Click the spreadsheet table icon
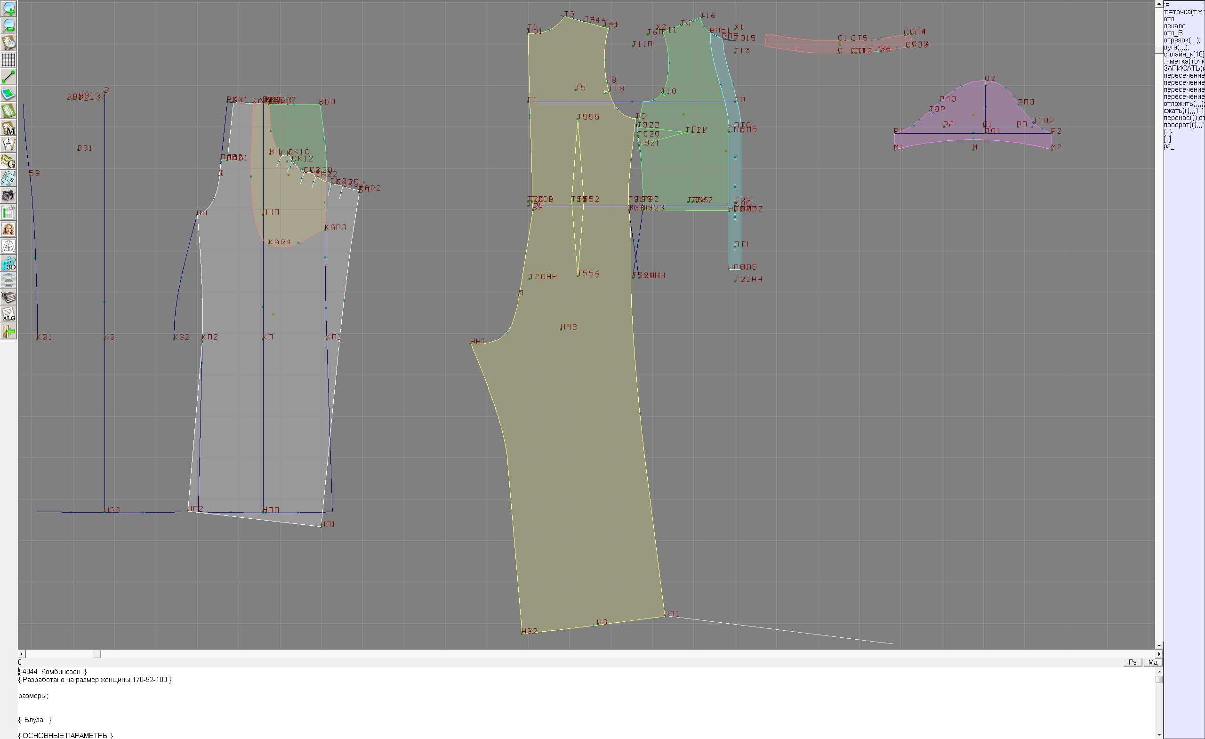 [8, 213]
